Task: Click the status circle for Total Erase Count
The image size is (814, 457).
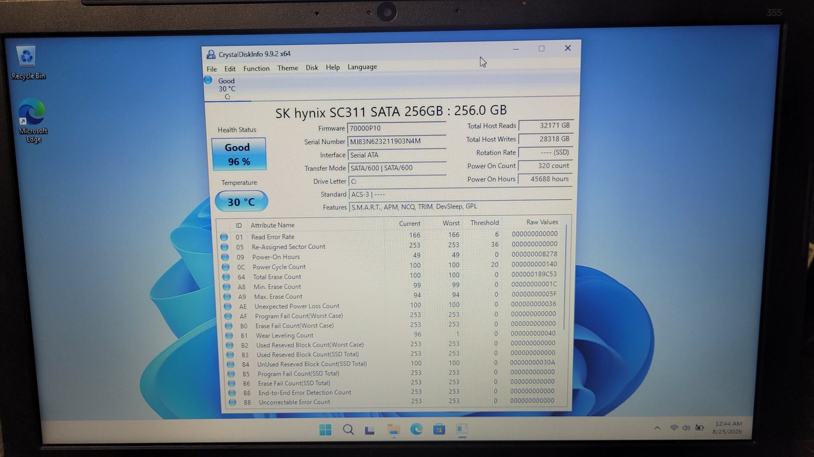Action: pyautogui.click(x=226, y=277)
